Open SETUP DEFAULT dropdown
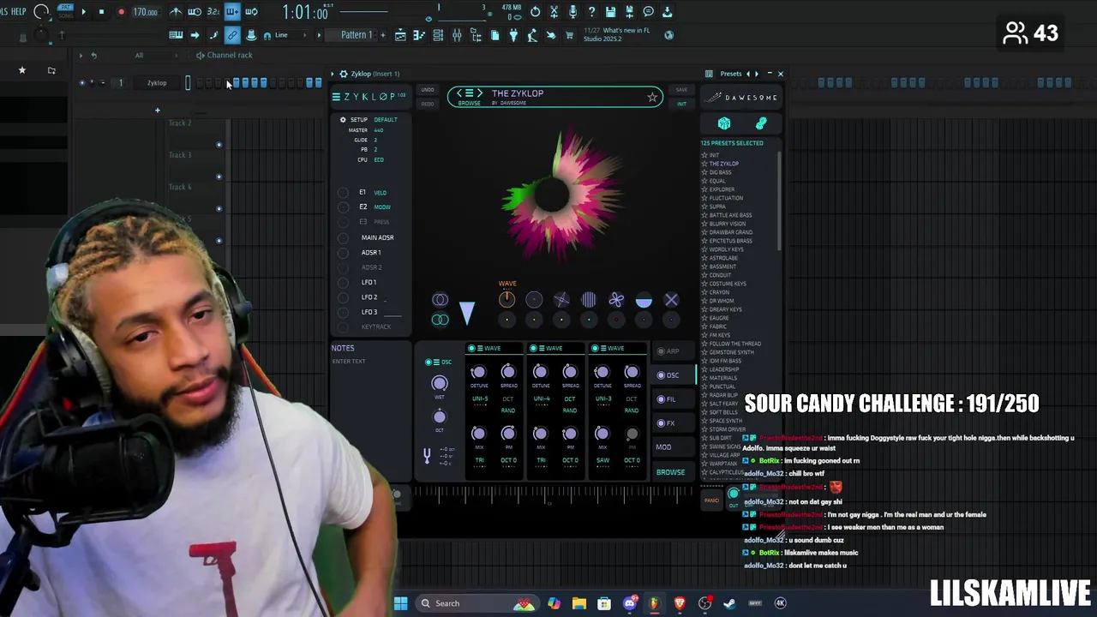The width and height of the screenshot is (1097, 617). [386, 120]
